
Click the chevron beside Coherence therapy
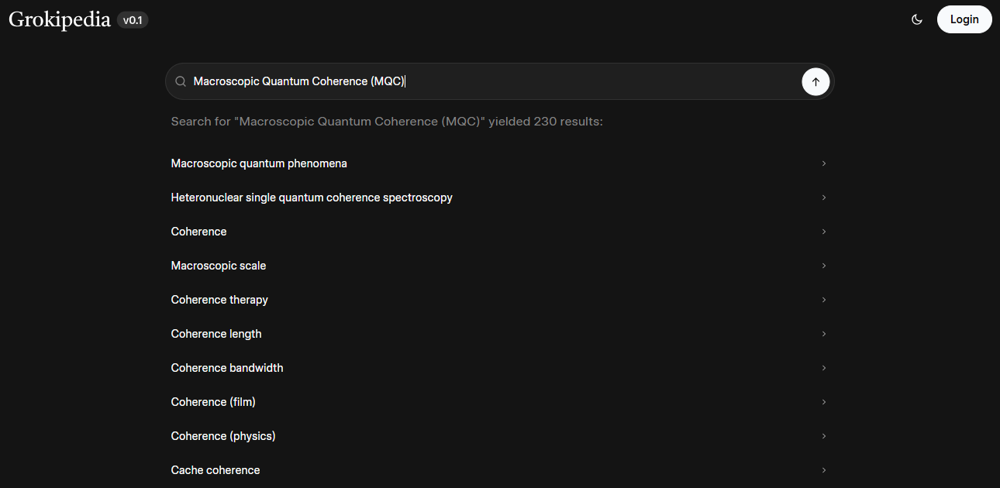pos(824,300)
